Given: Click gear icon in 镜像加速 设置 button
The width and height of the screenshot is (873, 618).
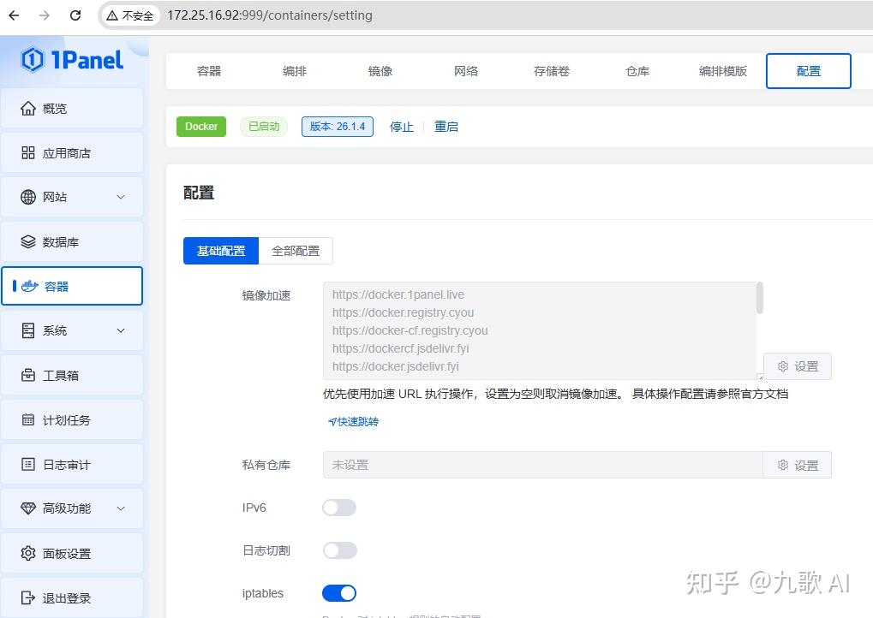Looking at the screenshot, I should click(783, 366).
